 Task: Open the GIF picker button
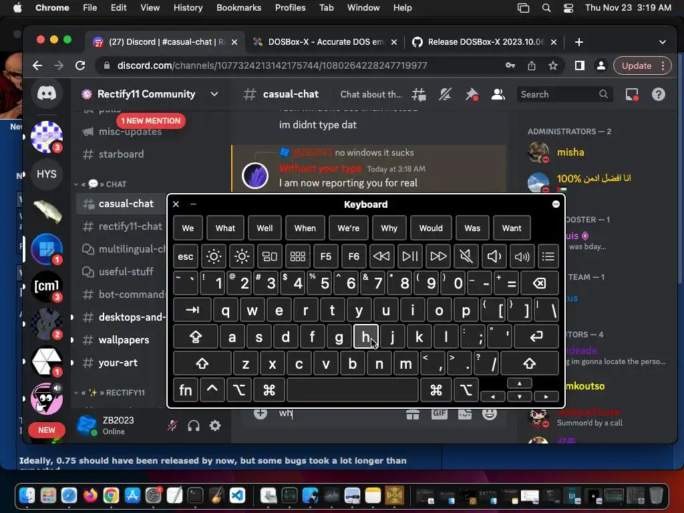(440, 413)
